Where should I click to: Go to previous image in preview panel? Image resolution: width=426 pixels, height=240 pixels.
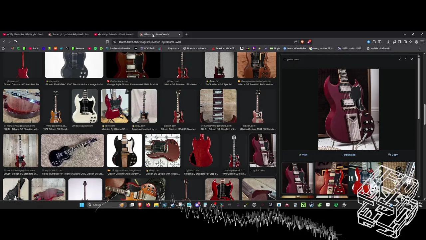click(x=400, y=59)
